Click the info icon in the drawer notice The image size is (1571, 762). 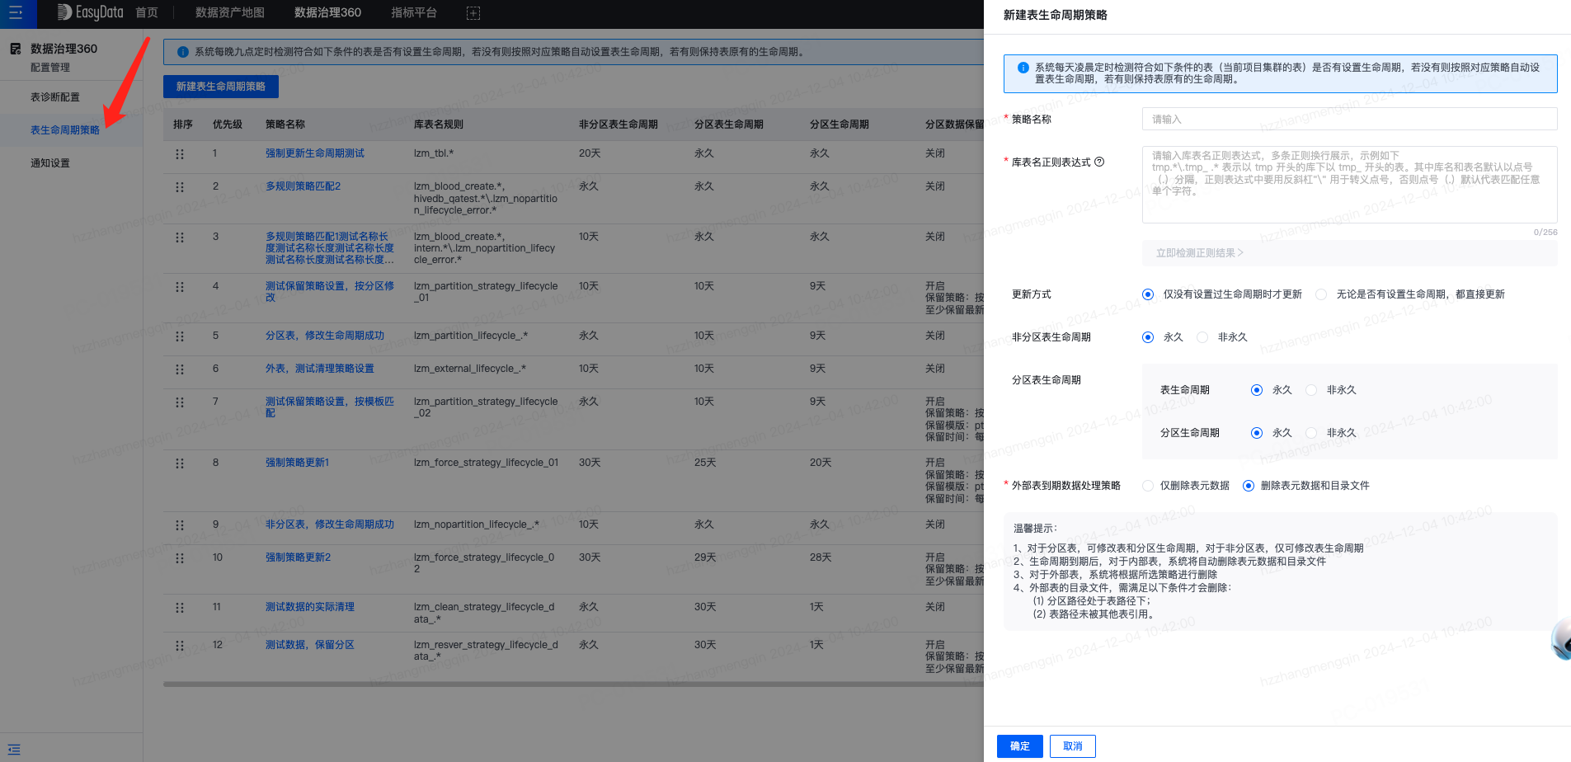[1023, 68]
